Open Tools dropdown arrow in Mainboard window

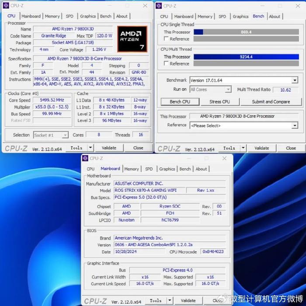point(170,300)
